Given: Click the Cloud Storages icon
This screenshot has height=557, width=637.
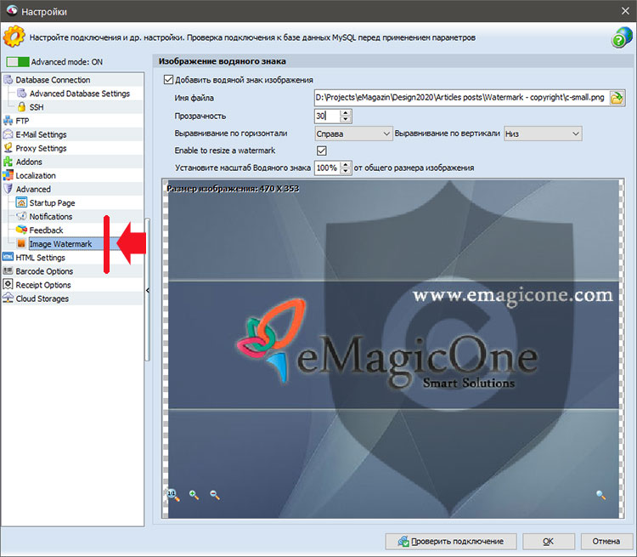Looking at the screenshot, I should pyautogui.click(x=8, y=298).
